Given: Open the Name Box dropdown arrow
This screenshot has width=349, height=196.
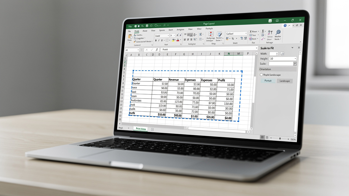Looking at the screenshot, I should coord(138,50).
